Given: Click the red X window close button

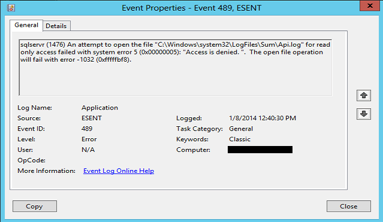Looking at the screenshot, I should pos(370,5).
